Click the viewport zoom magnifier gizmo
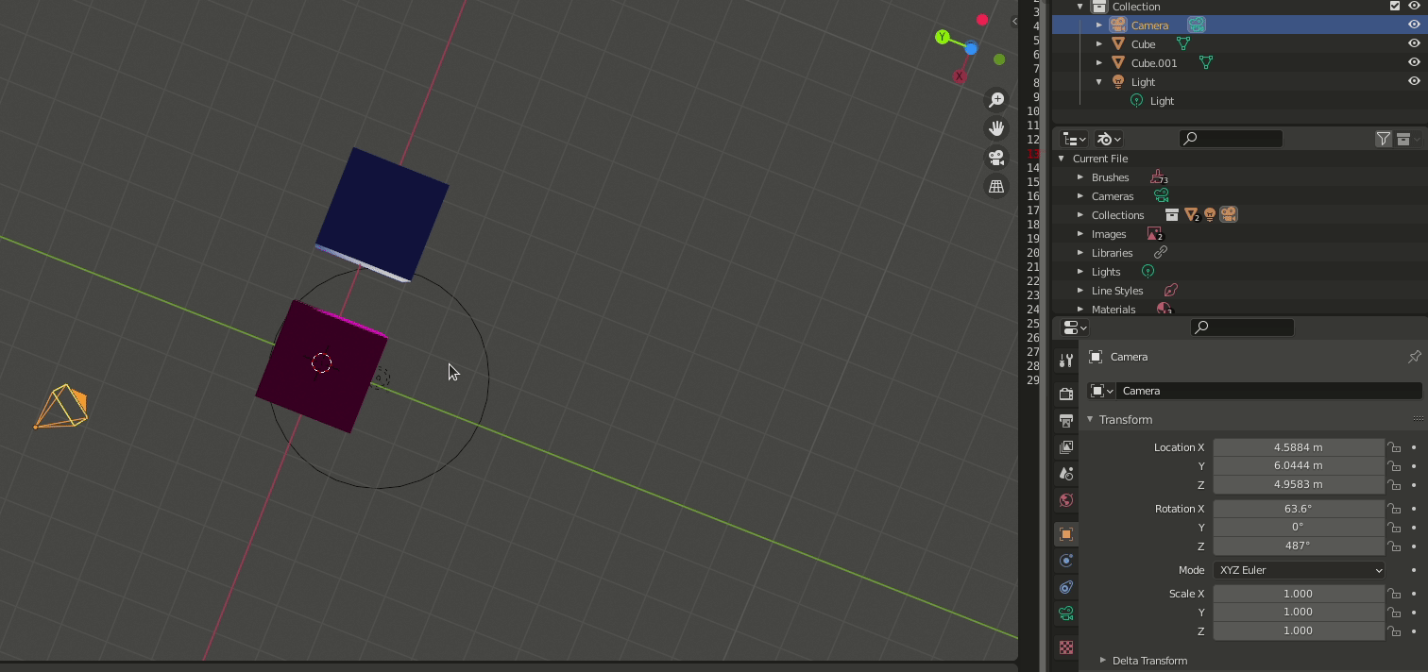 pyautogui.click(x=996, y=99)
